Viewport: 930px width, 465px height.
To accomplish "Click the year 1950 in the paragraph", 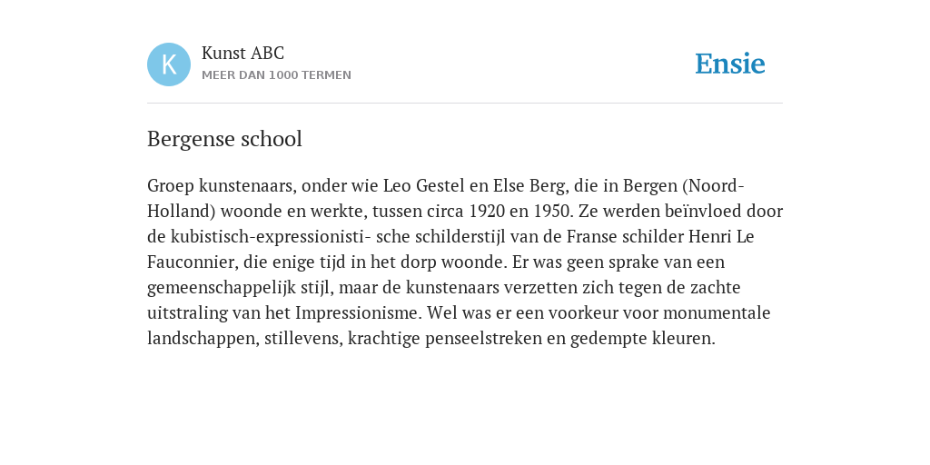I will tap(551, 211).
